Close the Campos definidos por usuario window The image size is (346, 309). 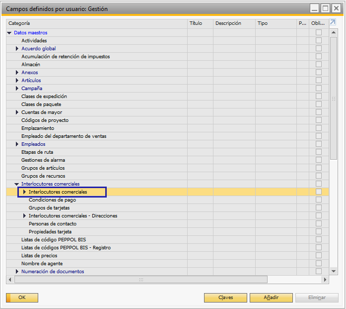click(x=336, y=8)
